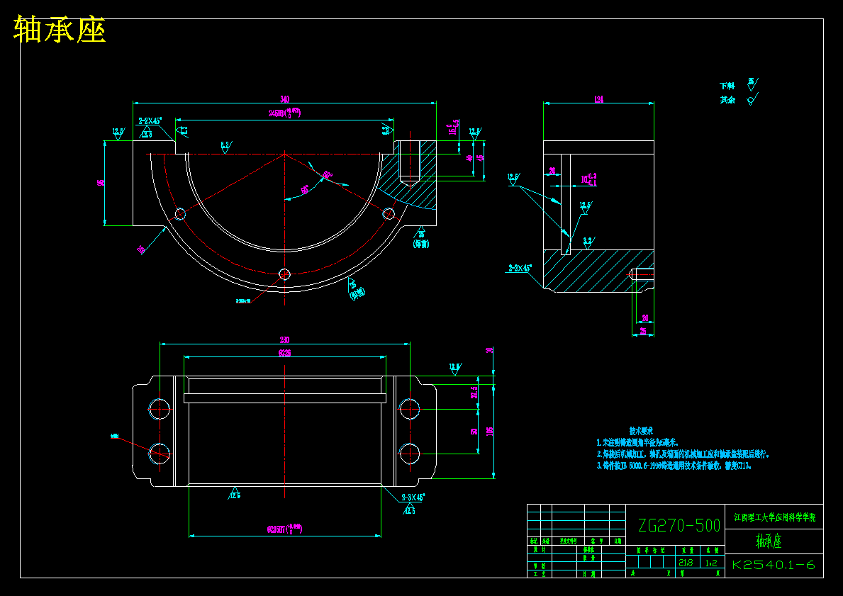843x596 pixels.
Task: Click the 25 dimension below the side view
Action: click(642, 332)
